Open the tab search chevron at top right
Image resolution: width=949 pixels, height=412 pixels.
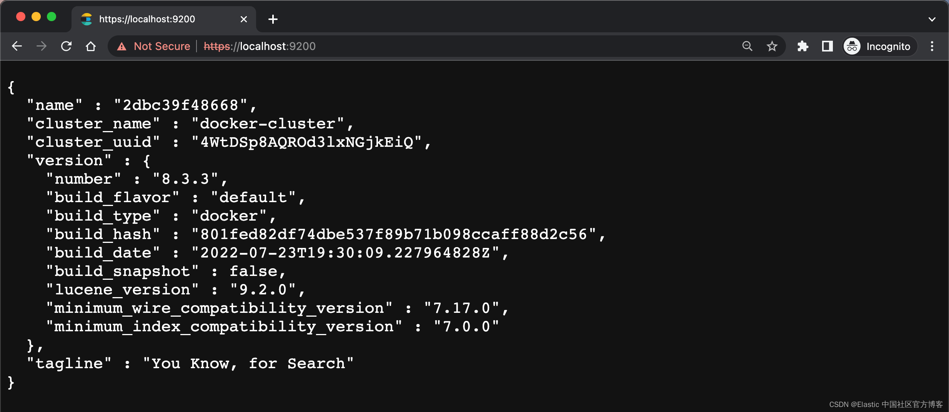(x=932, y=19)
